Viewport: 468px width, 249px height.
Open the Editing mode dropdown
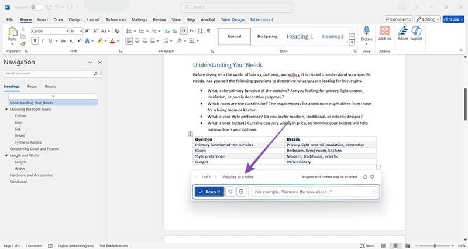(428, 19)
